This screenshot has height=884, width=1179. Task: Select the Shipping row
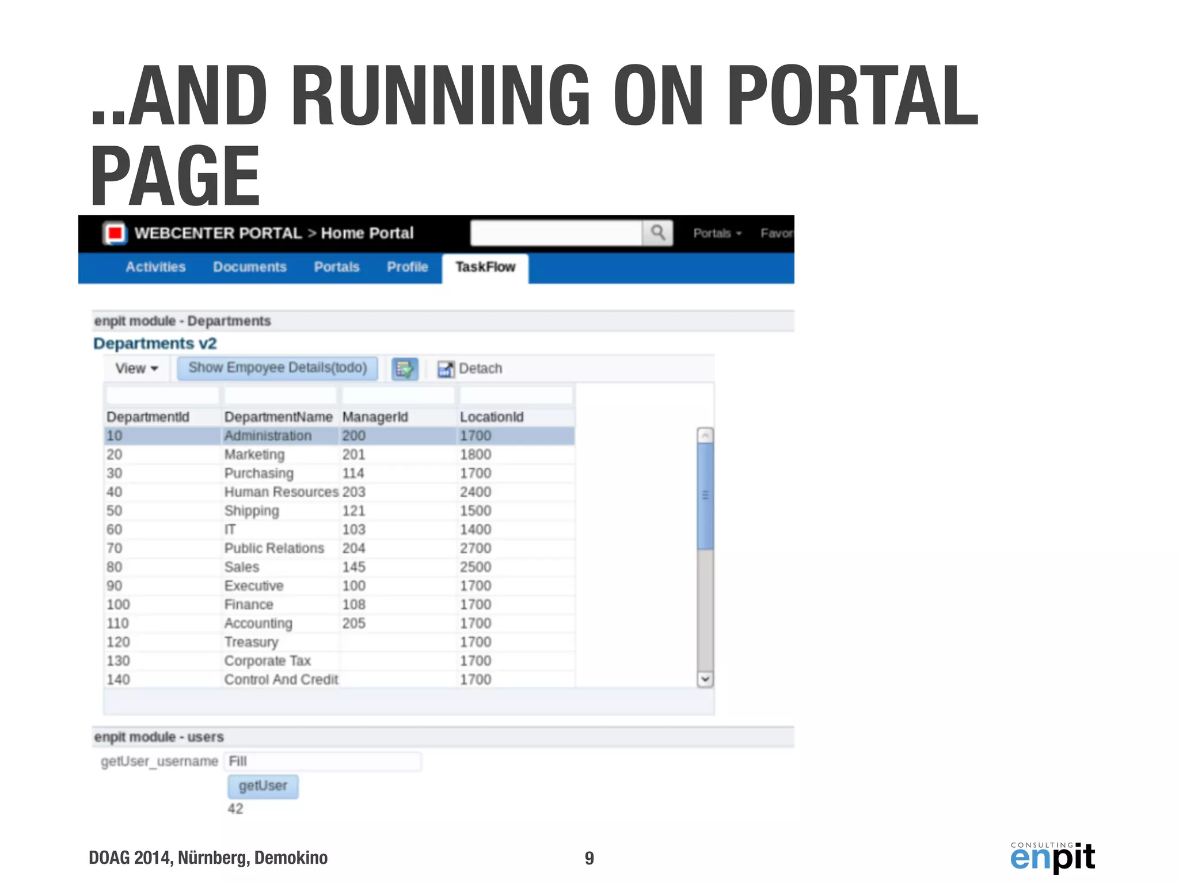(x=340, y=511)
